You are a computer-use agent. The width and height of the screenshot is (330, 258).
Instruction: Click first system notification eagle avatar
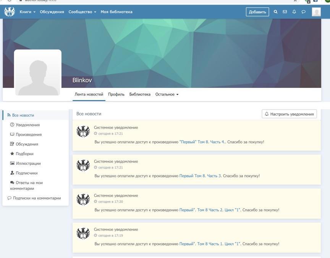pyautogui.click(x=83, y=131)
